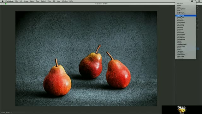Choose Glass from the filter list
Viewport: 202px width, 114px height.
186,7
